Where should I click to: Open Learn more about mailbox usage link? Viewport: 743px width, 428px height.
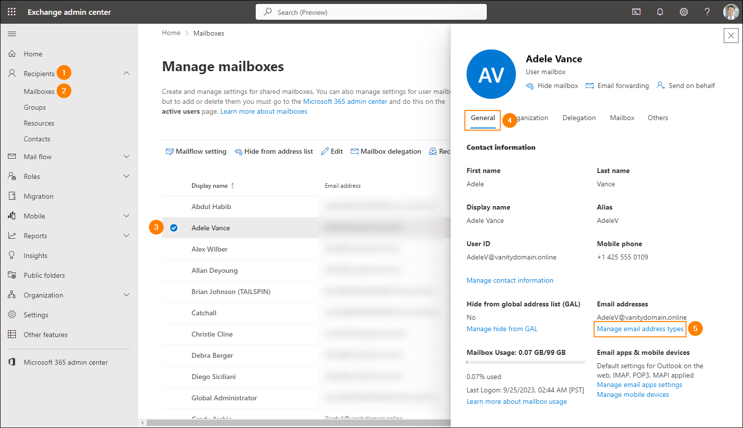tap(516, 401)
